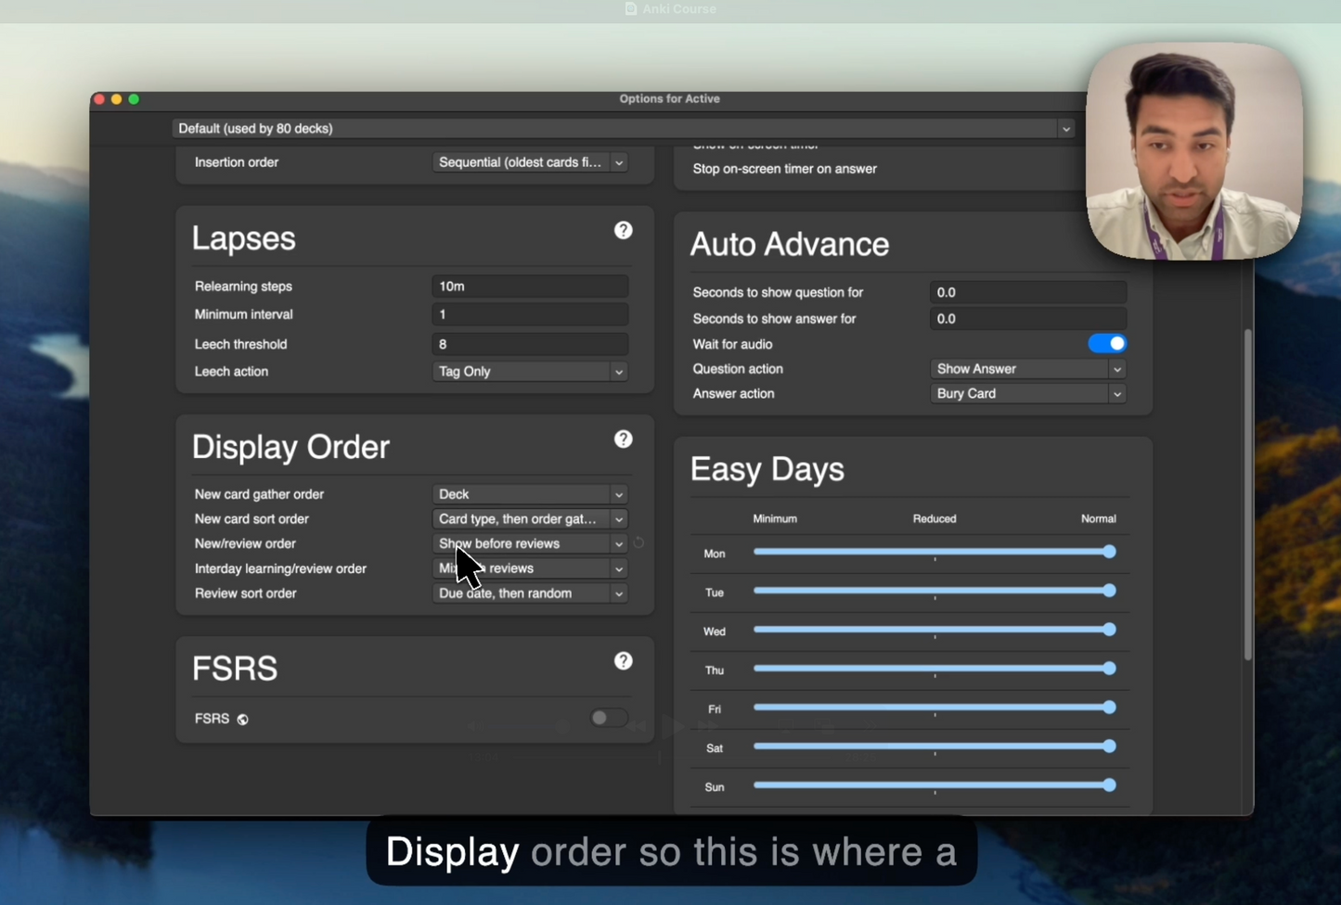
Task: Enable the FSRS toggle switch
Action: coord(608,718)
